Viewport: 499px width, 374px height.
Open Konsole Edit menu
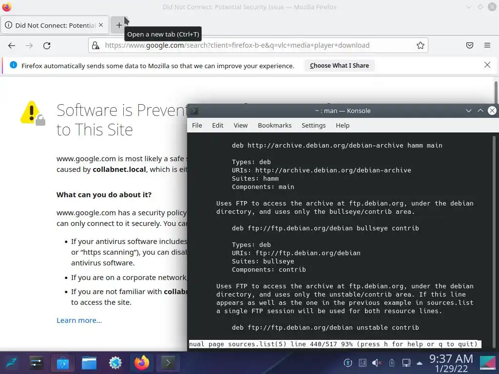218,125
